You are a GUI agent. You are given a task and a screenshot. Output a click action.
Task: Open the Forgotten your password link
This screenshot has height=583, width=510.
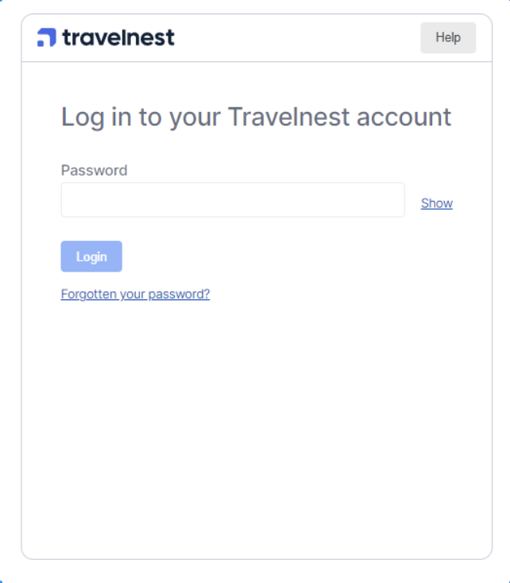pos(135,294)
